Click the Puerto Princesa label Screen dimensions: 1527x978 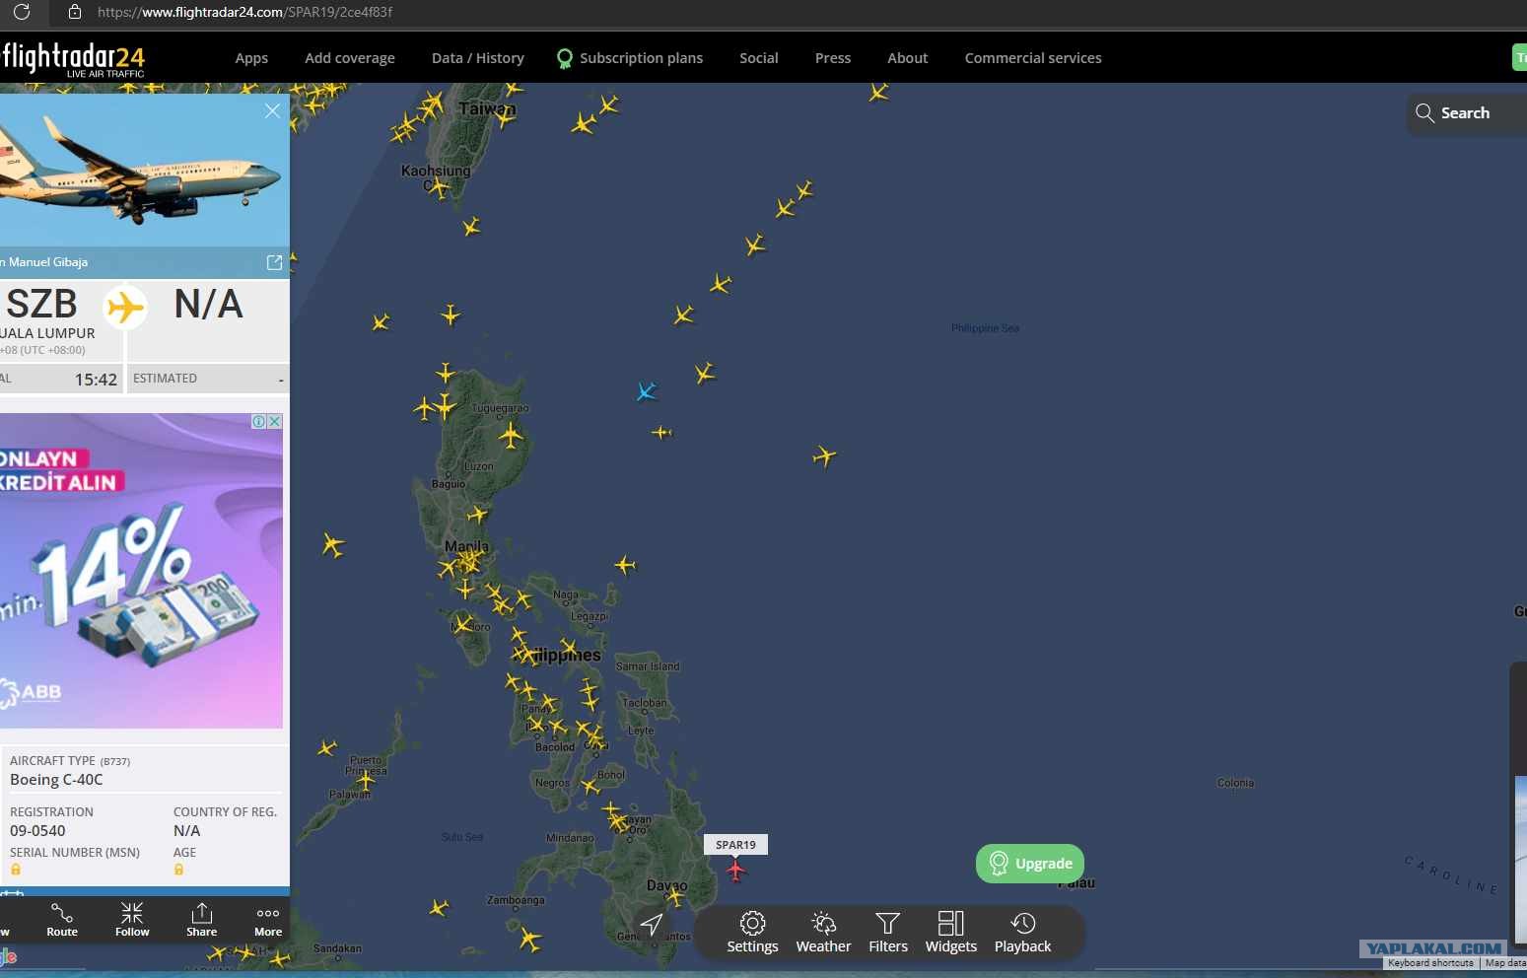tap(366, 765)
